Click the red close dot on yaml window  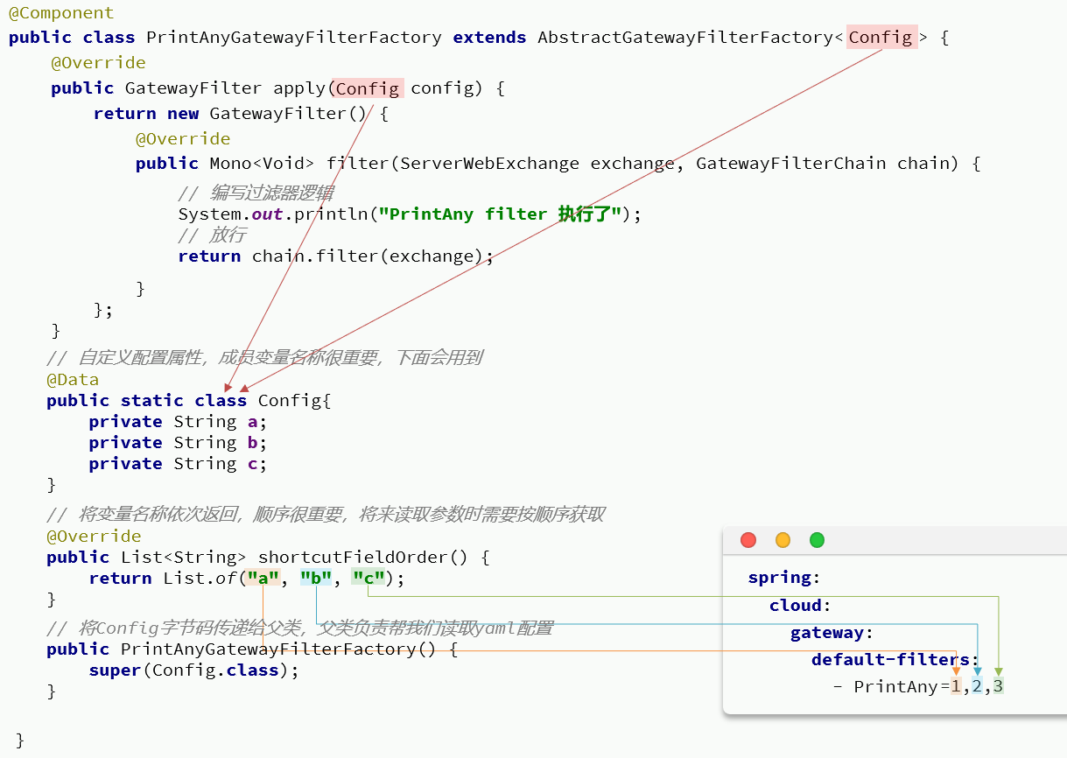[748, 540]
